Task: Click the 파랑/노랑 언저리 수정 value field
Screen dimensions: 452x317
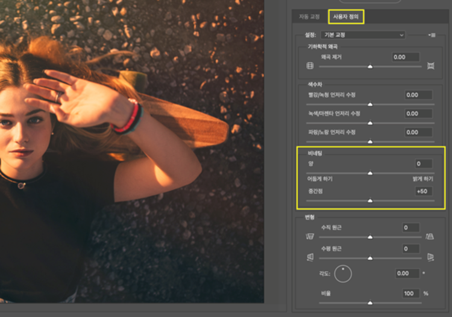Action: pyautogui.click(x=419, y=132)
